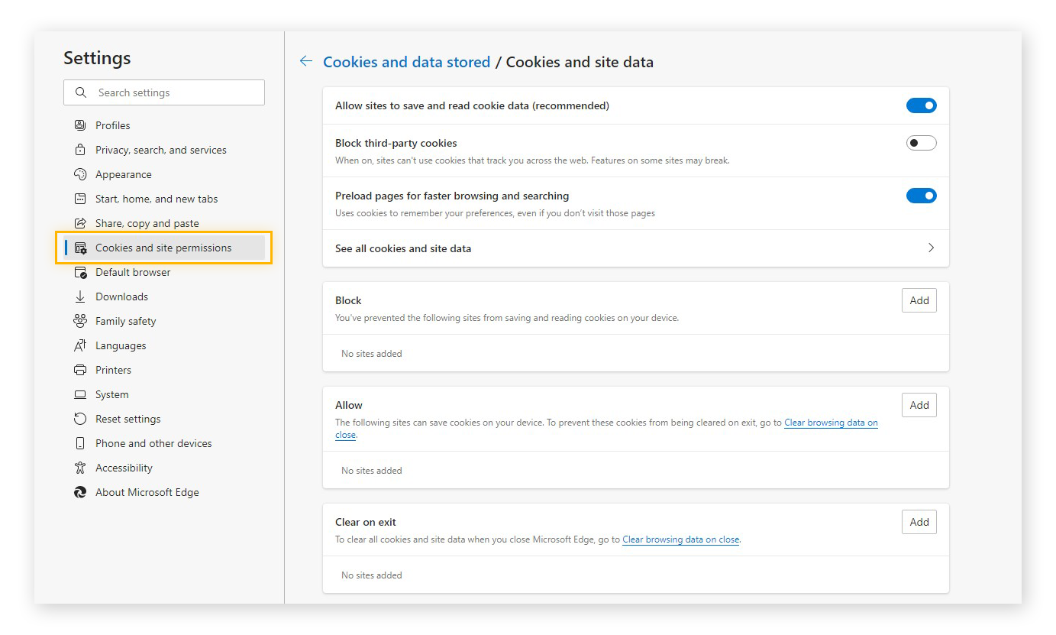The height and width of the screenshot is (635, 1056).
Task: Click the Reset settings circular arrow icon
Action: click(x=79, y=418)
